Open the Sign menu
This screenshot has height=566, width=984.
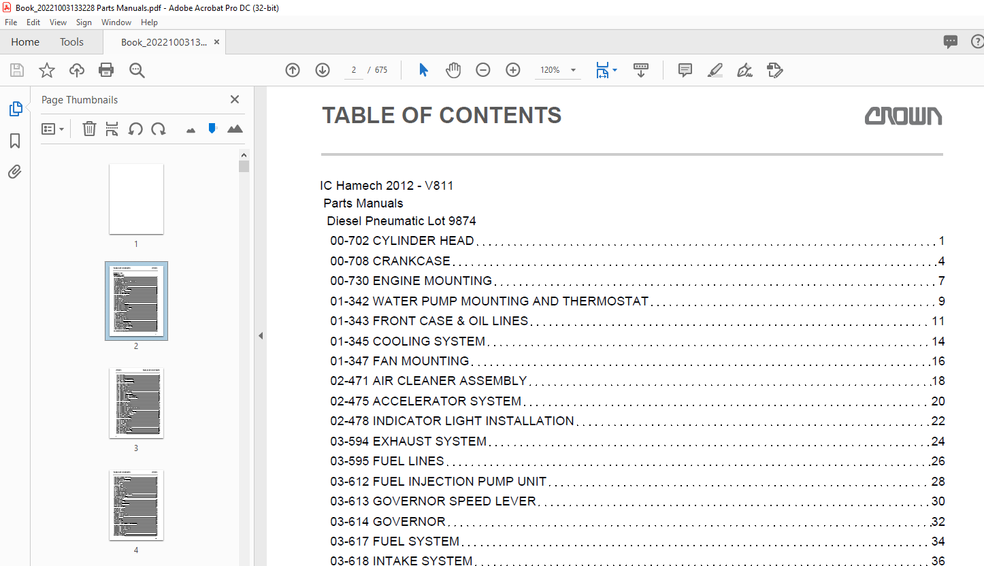point(84,22)
